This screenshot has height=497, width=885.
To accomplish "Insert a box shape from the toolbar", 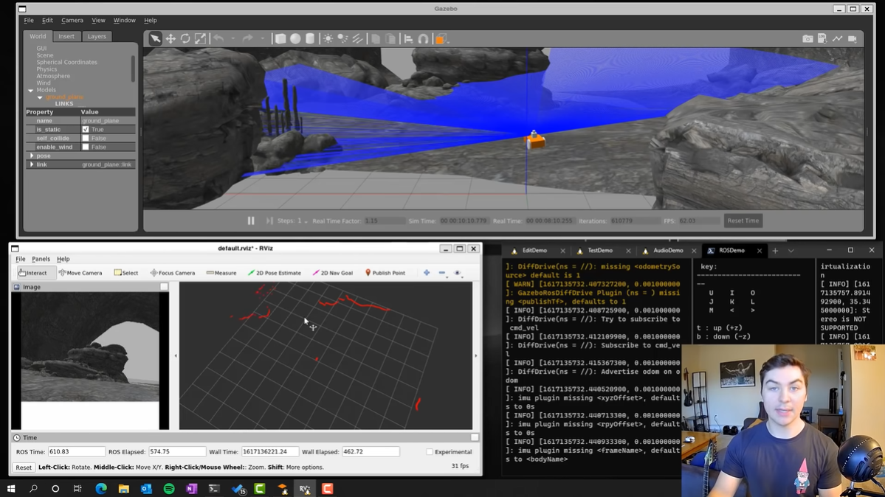I will (280, 39).
